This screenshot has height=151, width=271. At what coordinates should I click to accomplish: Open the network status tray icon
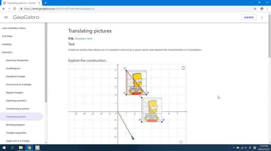(242, 148)
